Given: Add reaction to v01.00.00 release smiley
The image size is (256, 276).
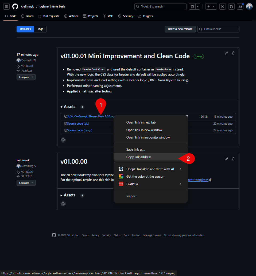Looking at the screenshot, I should click(63, 204).
